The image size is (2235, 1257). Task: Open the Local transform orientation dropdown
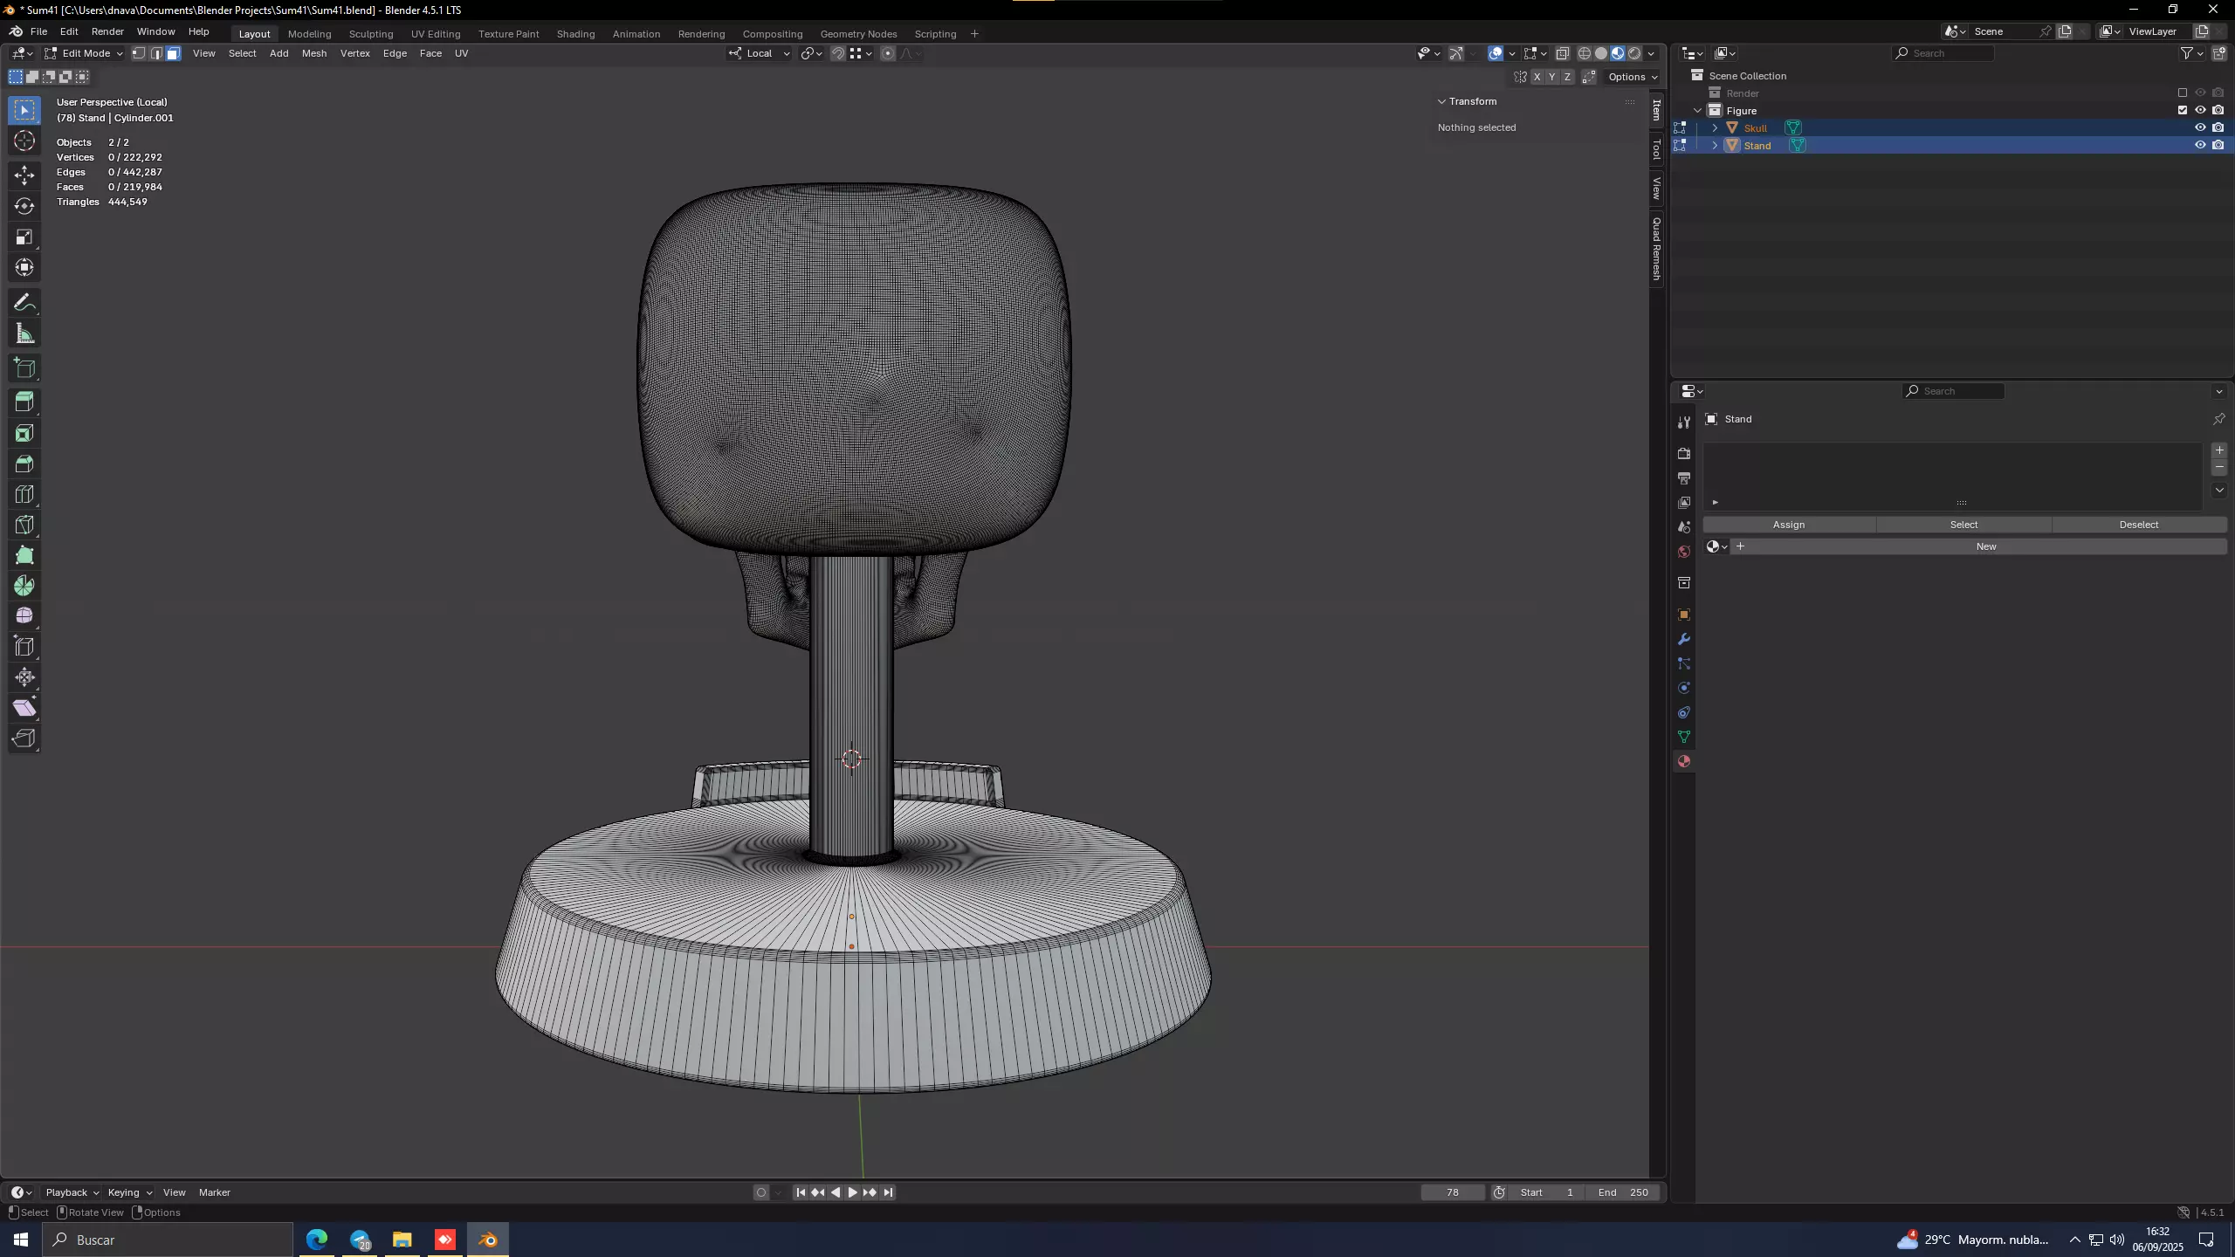pyautogui.click(x=760, y=53)
